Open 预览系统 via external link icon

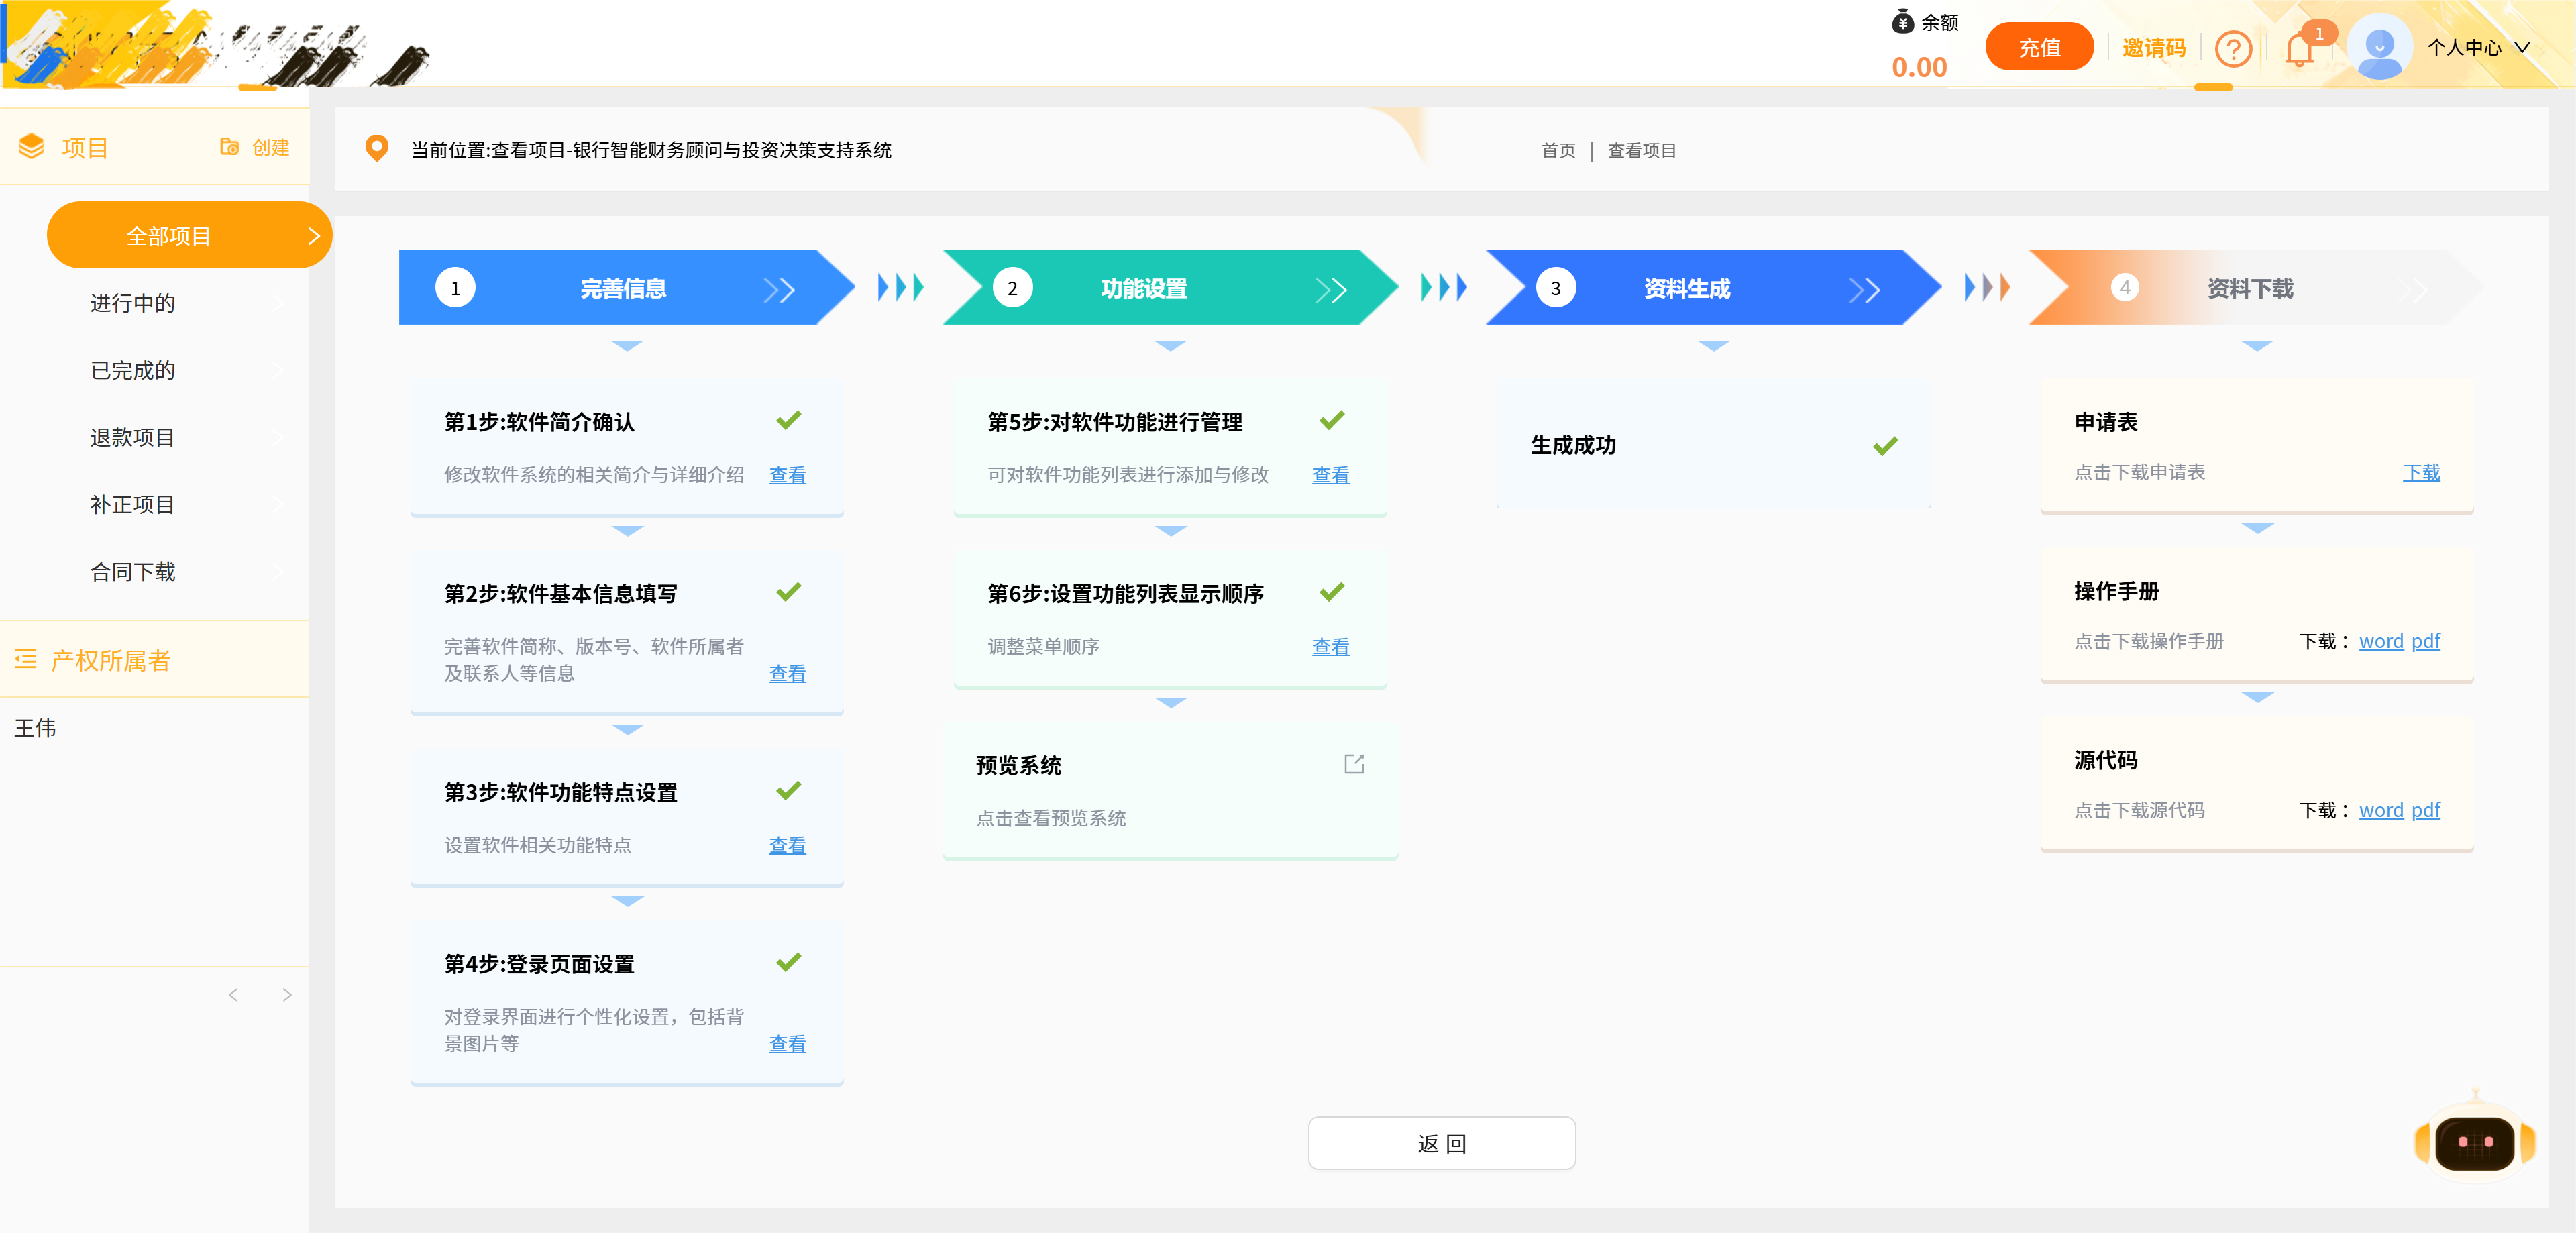1353,765
